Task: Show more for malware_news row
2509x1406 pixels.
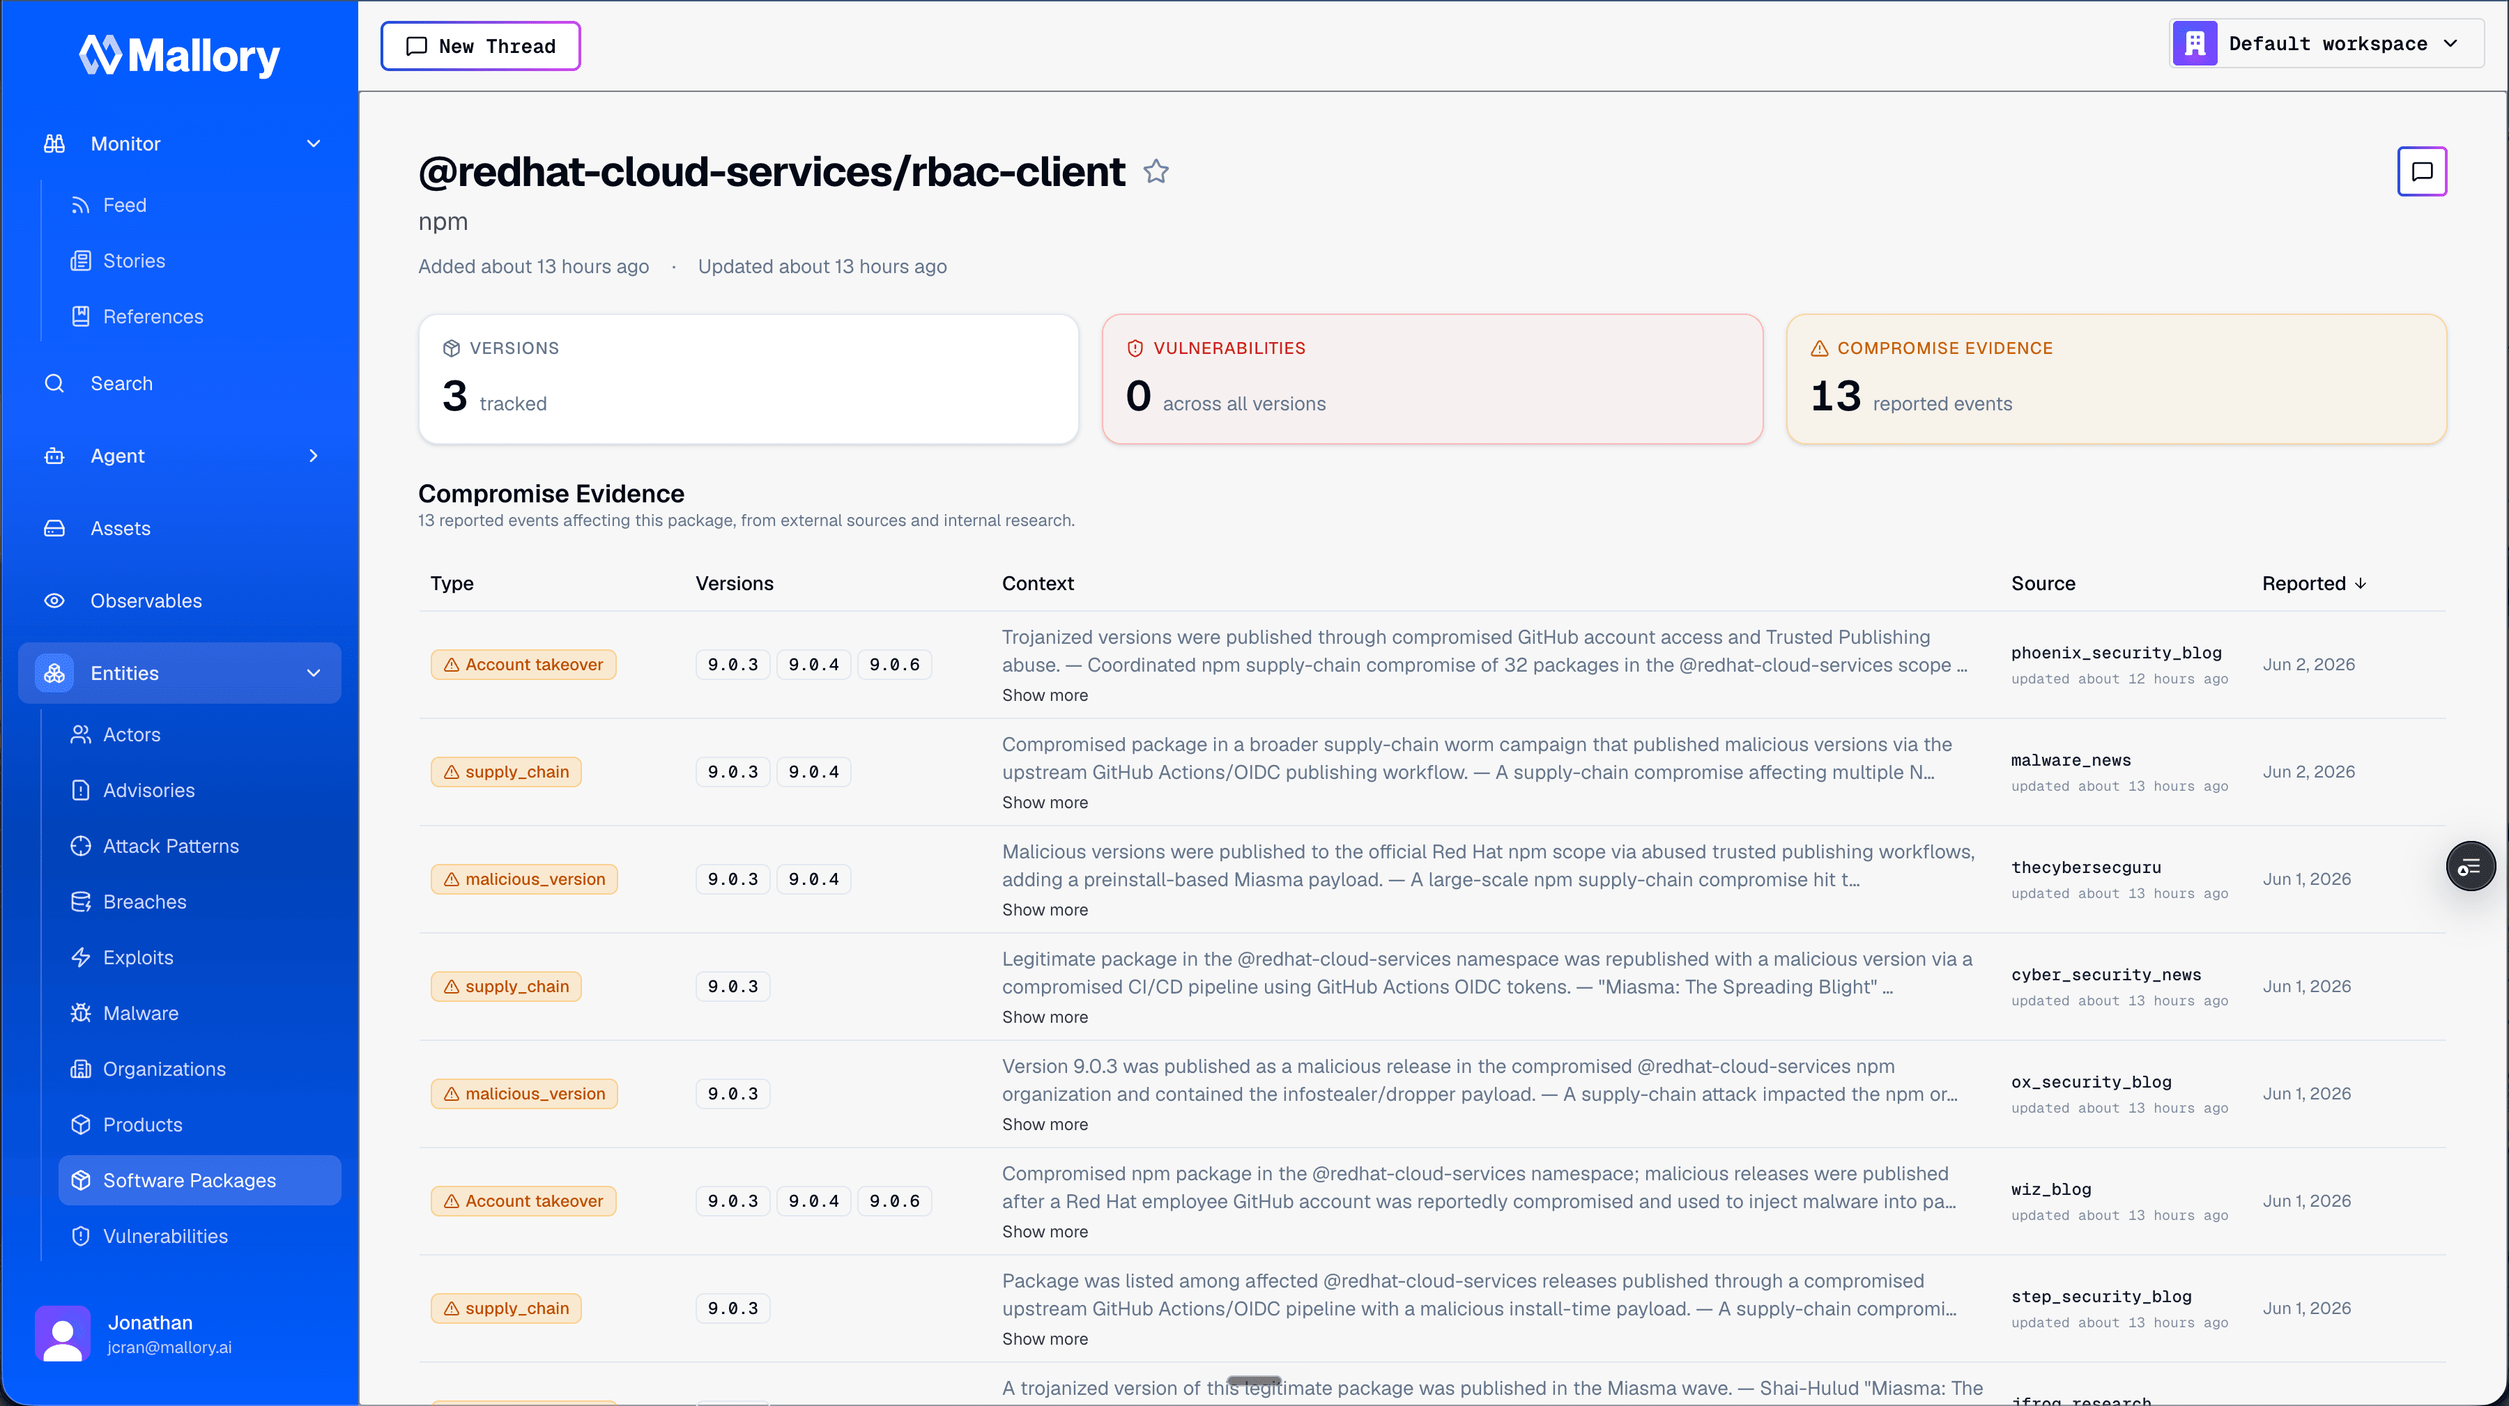Action: point(1044,803)
